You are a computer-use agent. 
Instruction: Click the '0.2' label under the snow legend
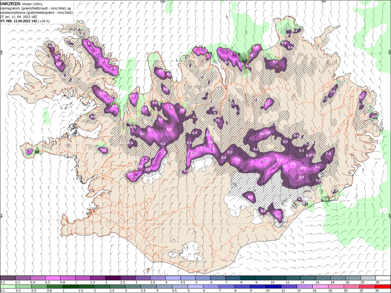coord(2,282)
